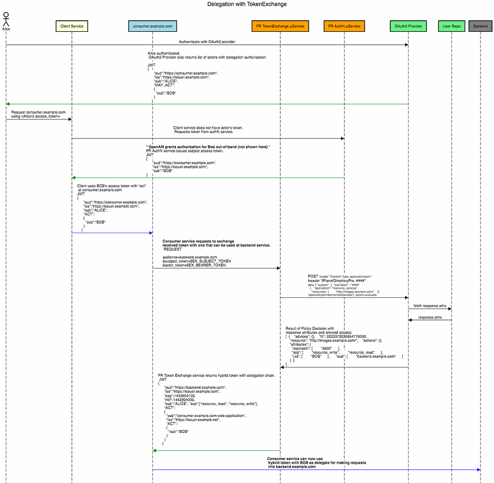494x483 pixels.
Task: Select the green hybrid token return arrow
Action: click(217, 450)
